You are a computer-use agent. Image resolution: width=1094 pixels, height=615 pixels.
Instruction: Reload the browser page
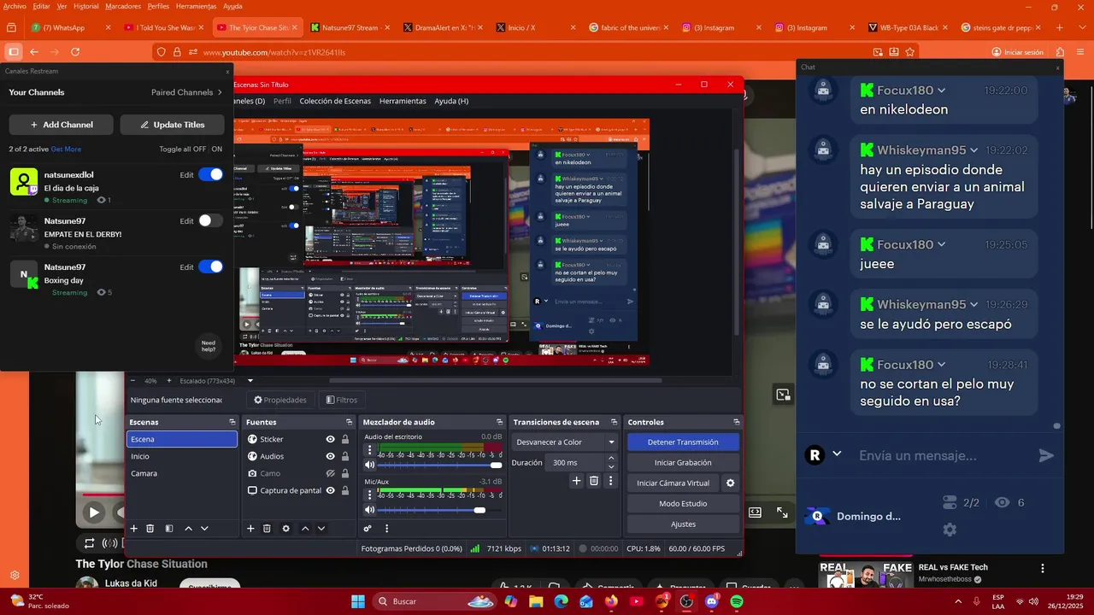75,52
